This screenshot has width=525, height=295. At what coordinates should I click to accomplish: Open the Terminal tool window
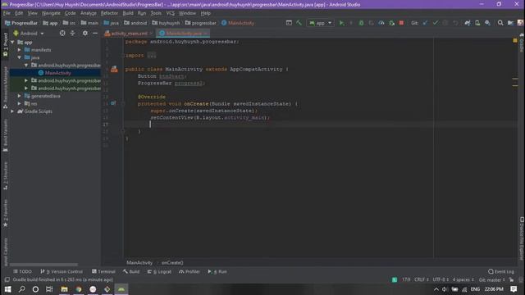point(103,271)
